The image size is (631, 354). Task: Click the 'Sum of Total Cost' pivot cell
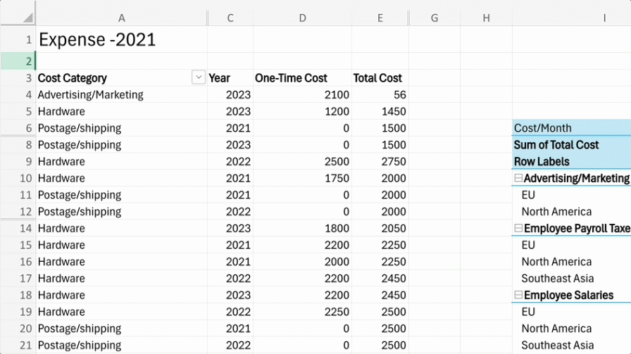(571, 145)
